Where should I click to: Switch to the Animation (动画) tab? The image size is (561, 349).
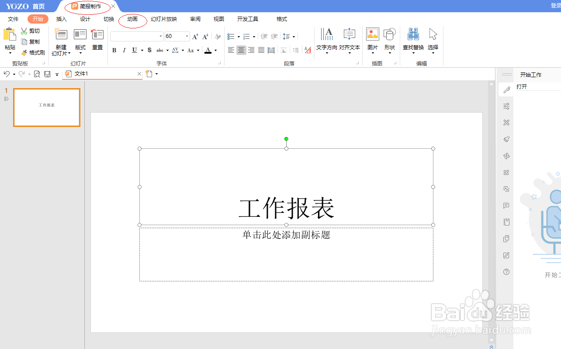point(132,19)
